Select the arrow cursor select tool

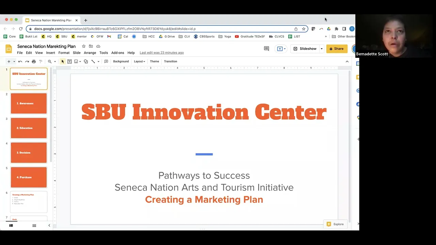click(x=63, y=62)
